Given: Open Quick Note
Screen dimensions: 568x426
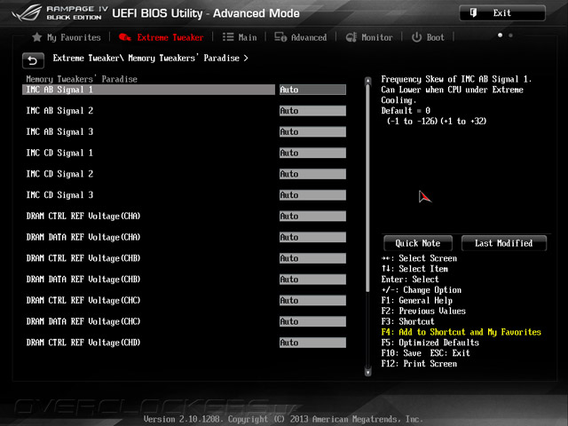Looking at the screenshot, I should pyautogui.click(x=418, y=243).
